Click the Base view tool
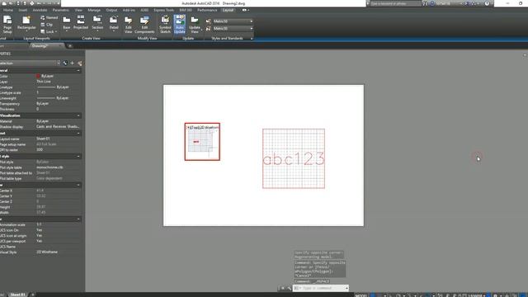Viewport: 528px width, 297px height. point(67,24)
